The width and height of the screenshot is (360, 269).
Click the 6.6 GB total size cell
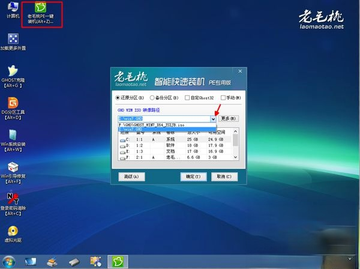click(193, 157)
